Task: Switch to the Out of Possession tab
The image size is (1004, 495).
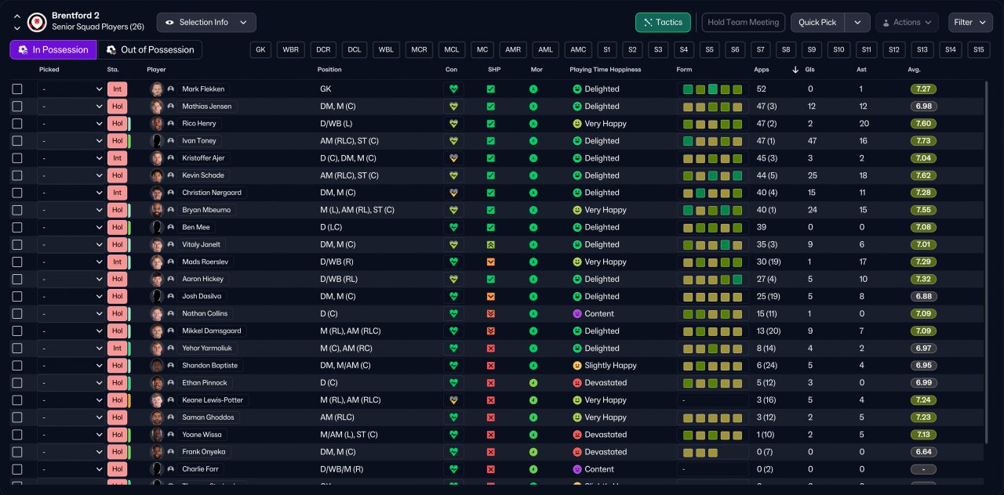Action: (150, 50)
